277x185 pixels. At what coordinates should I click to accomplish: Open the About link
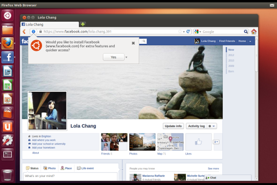point(35,153)
